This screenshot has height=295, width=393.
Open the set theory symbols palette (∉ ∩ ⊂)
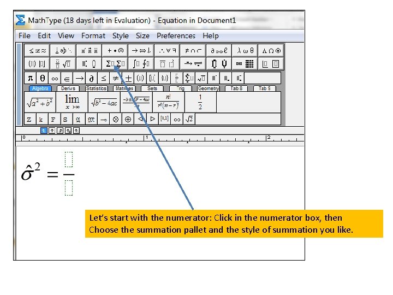[x=193, y=51]
